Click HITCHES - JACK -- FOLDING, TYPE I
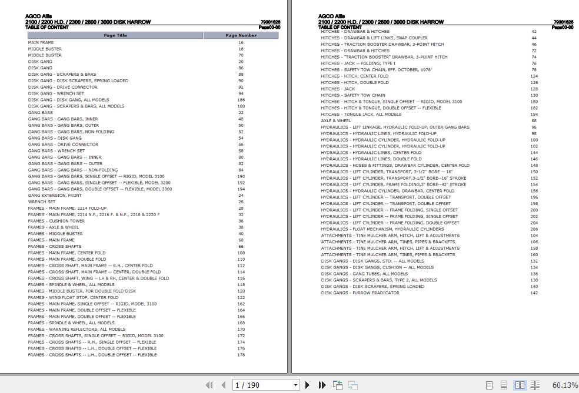 (358, 63)
